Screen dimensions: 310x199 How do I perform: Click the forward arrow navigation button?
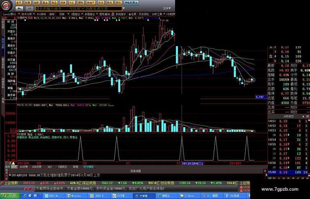coord(29,9)
